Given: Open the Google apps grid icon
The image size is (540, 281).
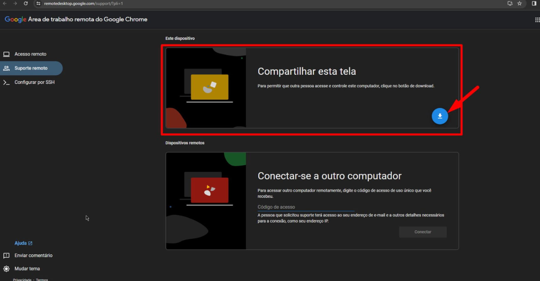Looking at the screenshot, I should 537,20.
